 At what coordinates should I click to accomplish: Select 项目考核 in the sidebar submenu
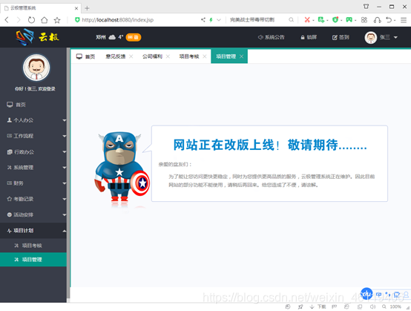click(33, 246)
